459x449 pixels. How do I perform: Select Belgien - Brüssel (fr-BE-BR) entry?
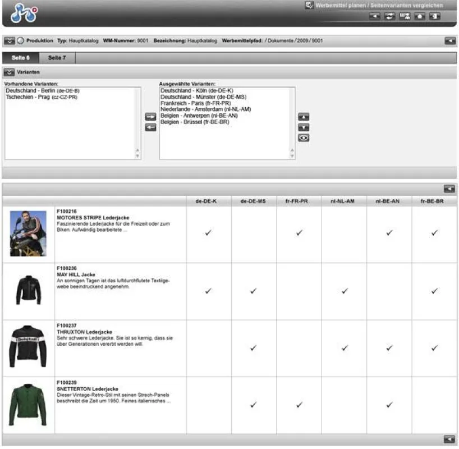195,122
